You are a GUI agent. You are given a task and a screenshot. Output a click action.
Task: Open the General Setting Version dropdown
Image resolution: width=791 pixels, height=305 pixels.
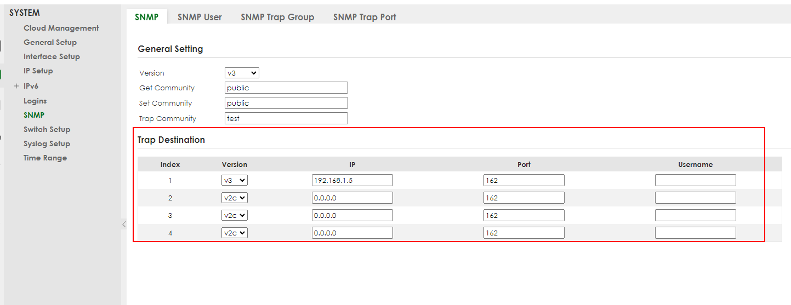tap(242, 73)
